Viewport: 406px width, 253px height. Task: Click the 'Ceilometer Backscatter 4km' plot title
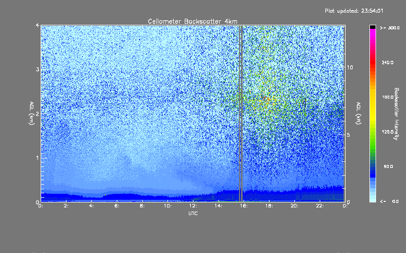coord(192,21)
